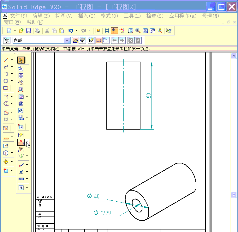Viewport: 238px width, 232px height.
Task: Open the 文件(F) menu
Action: coord(18,16)
